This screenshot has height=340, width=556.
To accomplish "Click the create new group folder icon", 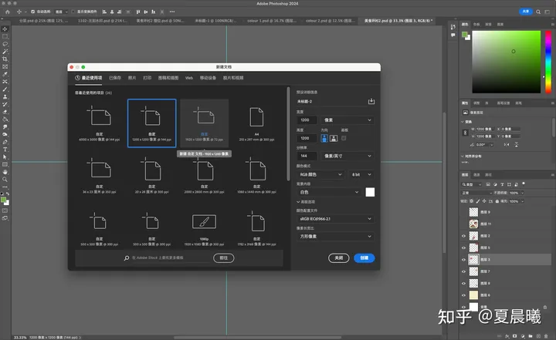I will pos(531,335).
